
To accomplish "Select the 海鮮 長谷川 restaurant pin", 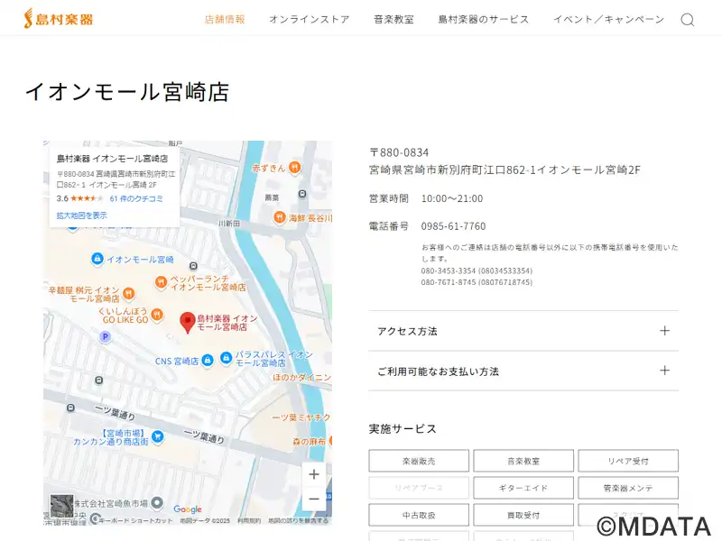I will click(x=279, y=217).
